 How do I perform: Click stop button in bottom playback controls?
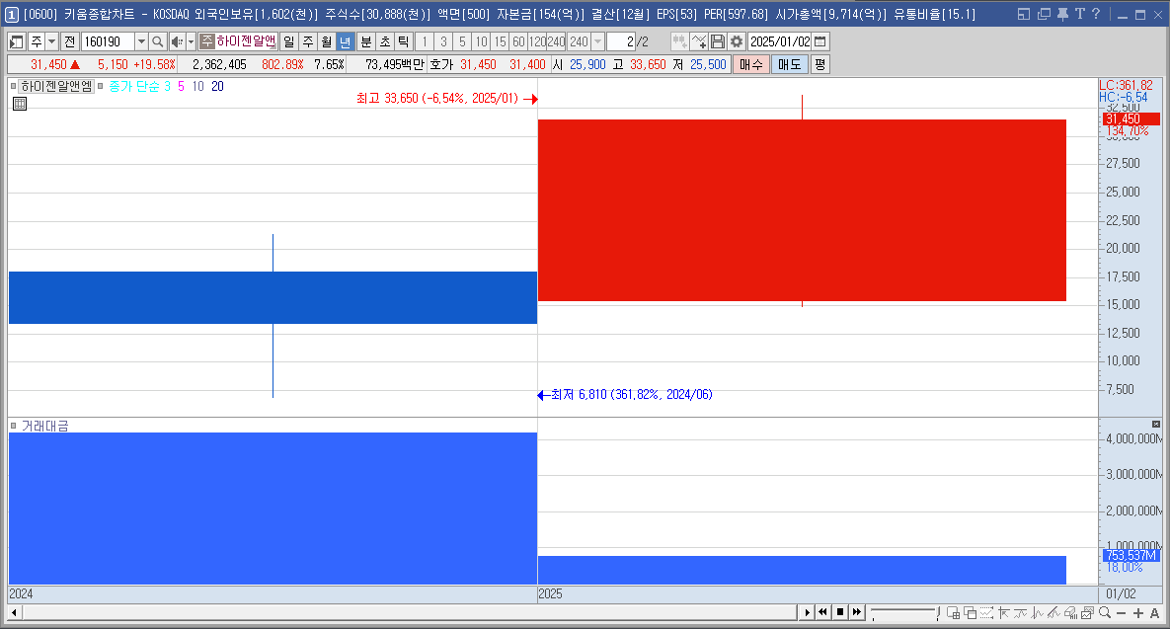pyautogui.click(x=840, y=612)
